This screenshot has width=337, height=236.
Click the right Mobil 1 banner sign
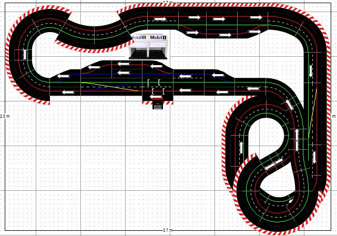tap(158, 38)
